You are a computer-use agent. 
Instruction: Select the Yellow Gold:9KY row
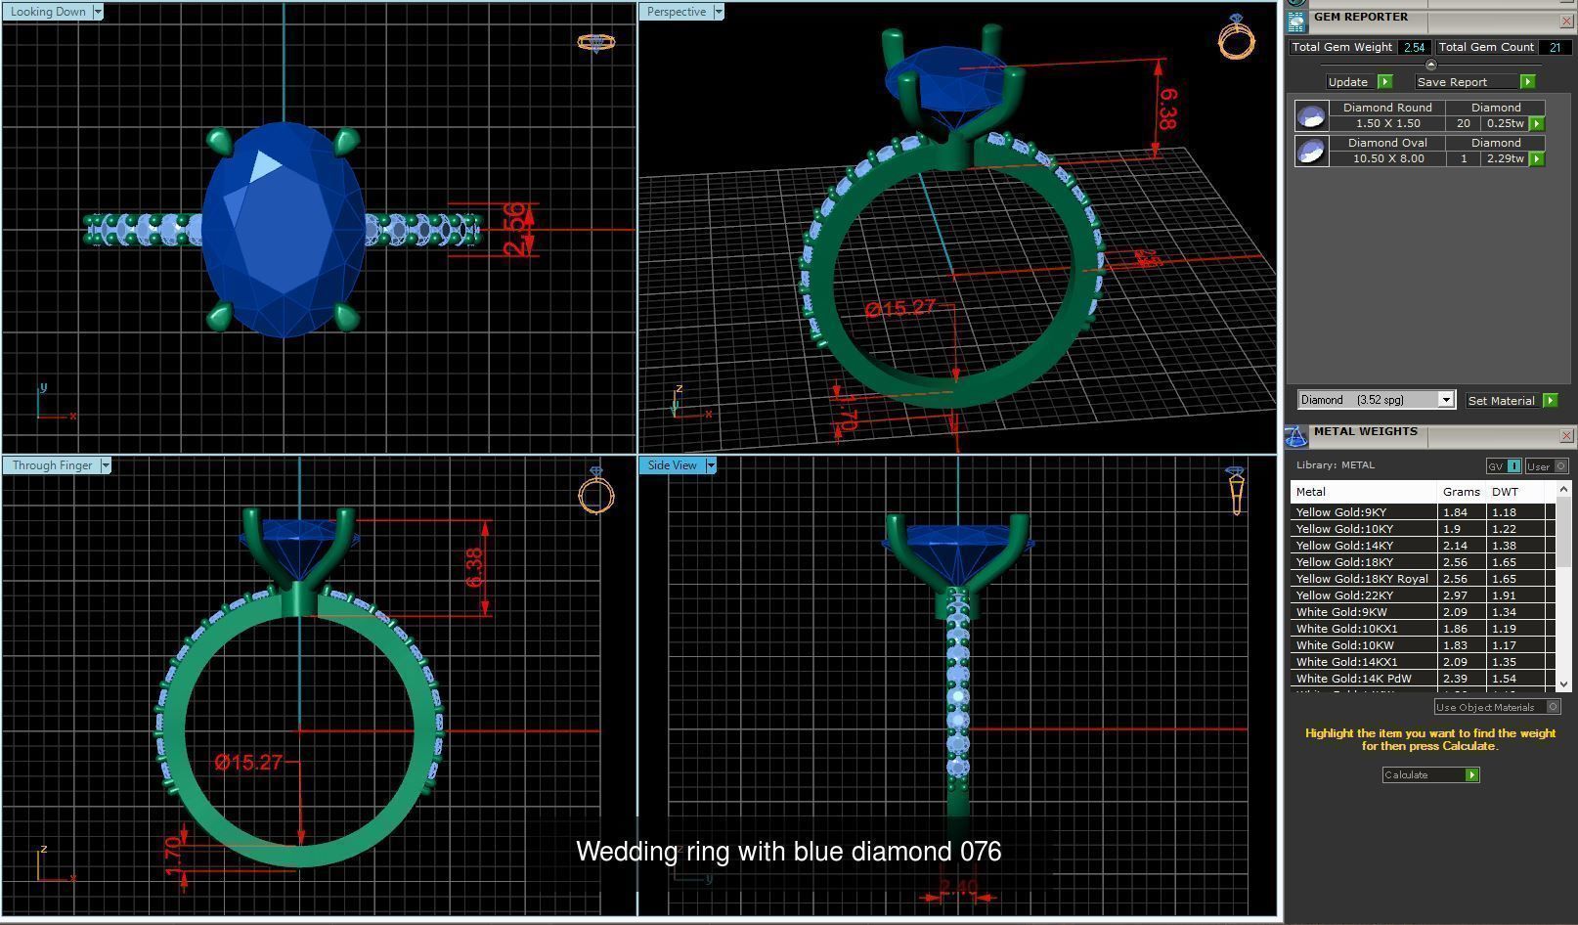pyautogui.click(x=1423, y=512)
